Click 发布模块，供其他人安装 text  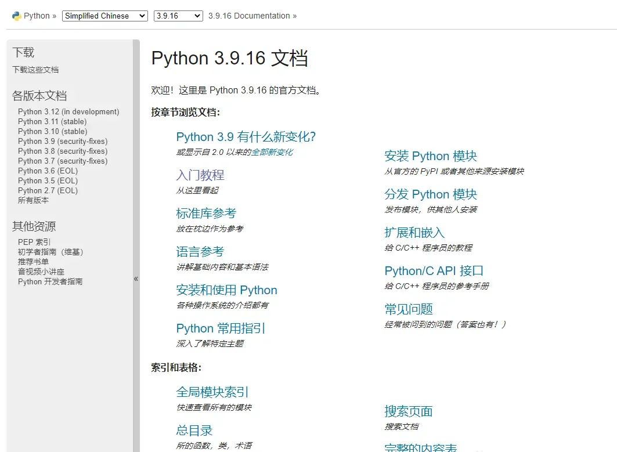(431, 209)
